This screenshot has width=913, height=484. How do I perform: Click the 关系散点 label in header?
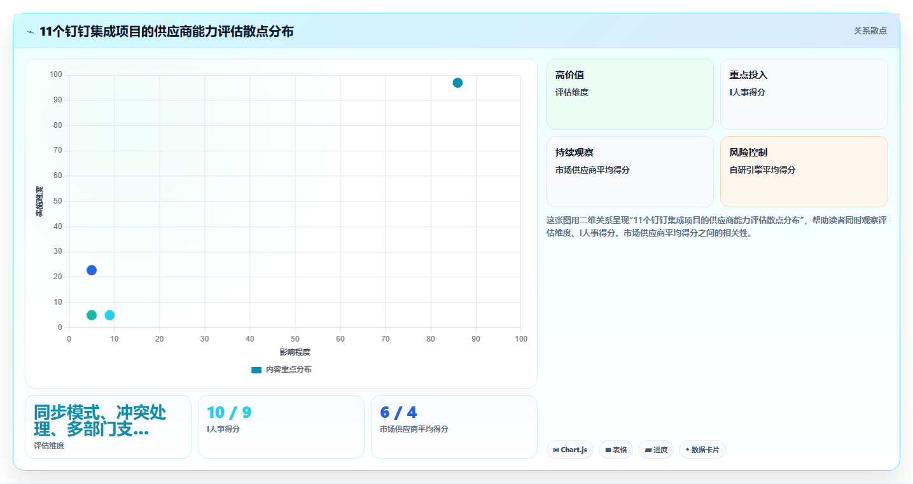coord(870,31)
